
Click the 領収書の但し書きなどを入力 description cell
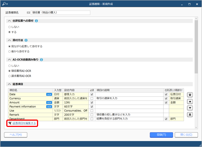(129, 115)
